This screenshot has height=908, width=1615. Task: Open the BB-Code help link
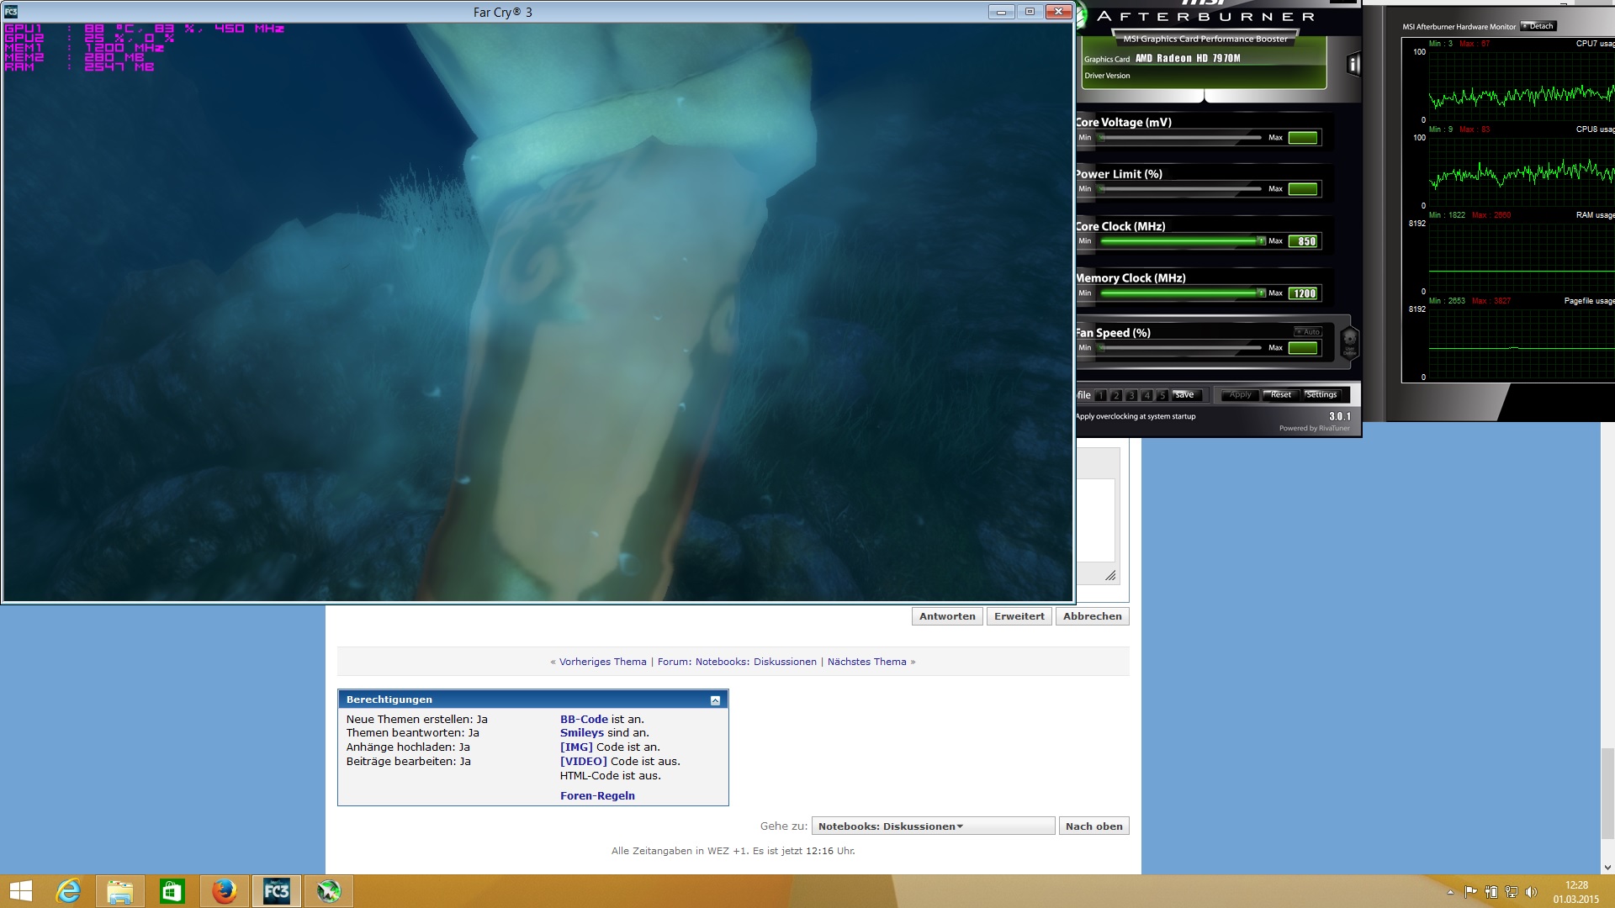click(x=584, y=720)
